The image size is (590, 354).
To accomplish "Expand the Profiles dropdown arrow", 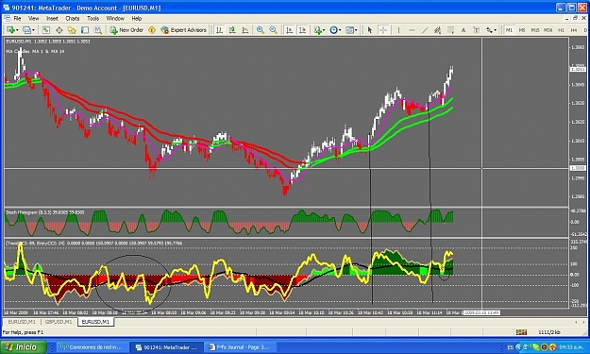I will [x=33, y=30].
